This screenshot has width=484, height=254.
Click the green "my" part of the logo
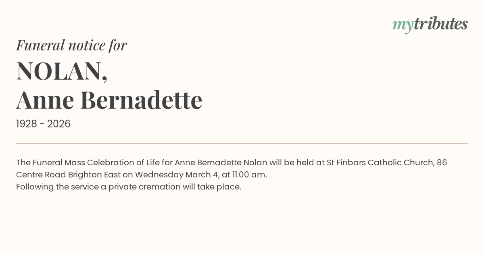point(403,25)
